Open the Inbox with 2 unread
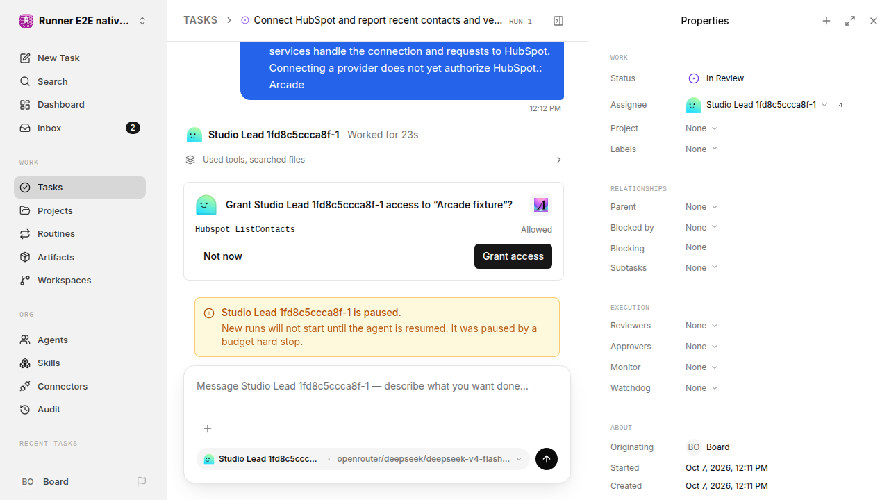889x500 pixels. point(80,128)
